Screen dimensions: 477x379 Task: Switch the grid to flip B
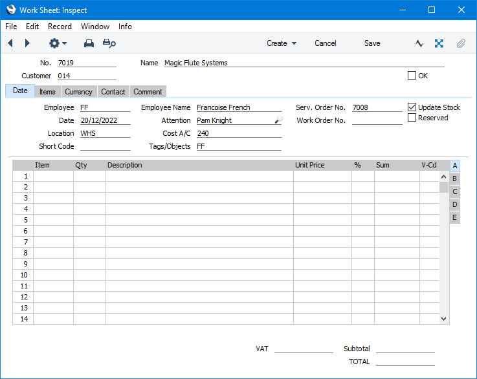point(454,179)
